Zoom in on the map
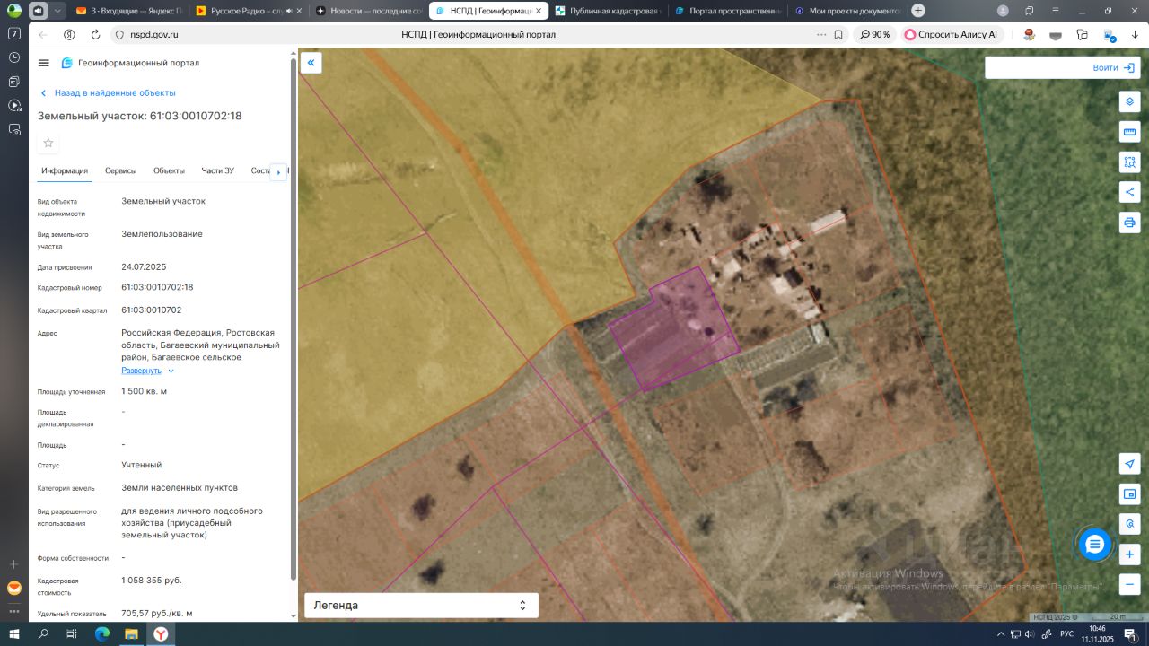1149x646 pixels. pyautogui.click(x=1129, y=554)
